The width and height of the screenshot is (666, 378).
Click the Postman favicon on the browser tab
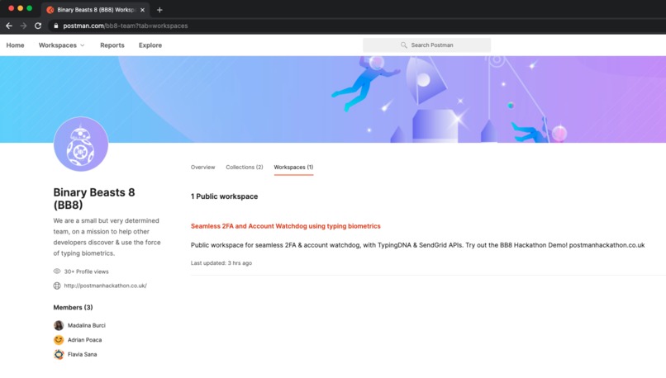pyautogui.click(x=50, y=10)
